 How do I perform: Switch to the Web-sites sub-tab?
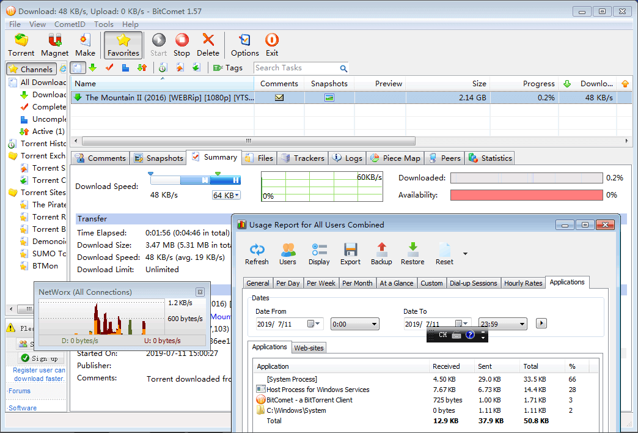[309, 348]
